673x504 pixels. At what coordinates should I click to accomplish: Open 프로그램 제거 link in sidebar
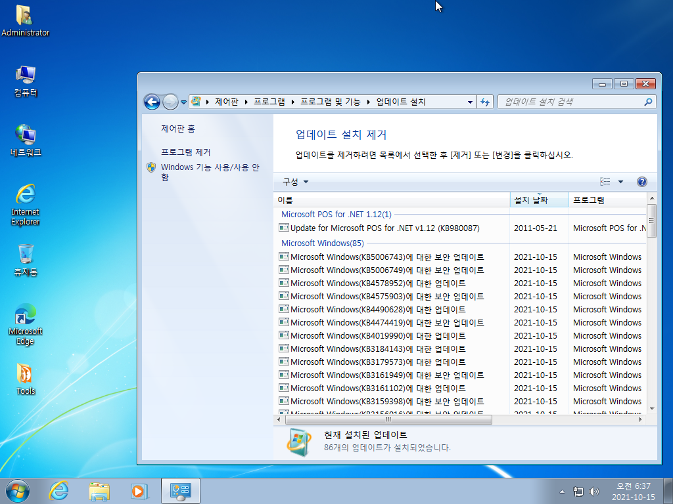[x=185, y=152]
